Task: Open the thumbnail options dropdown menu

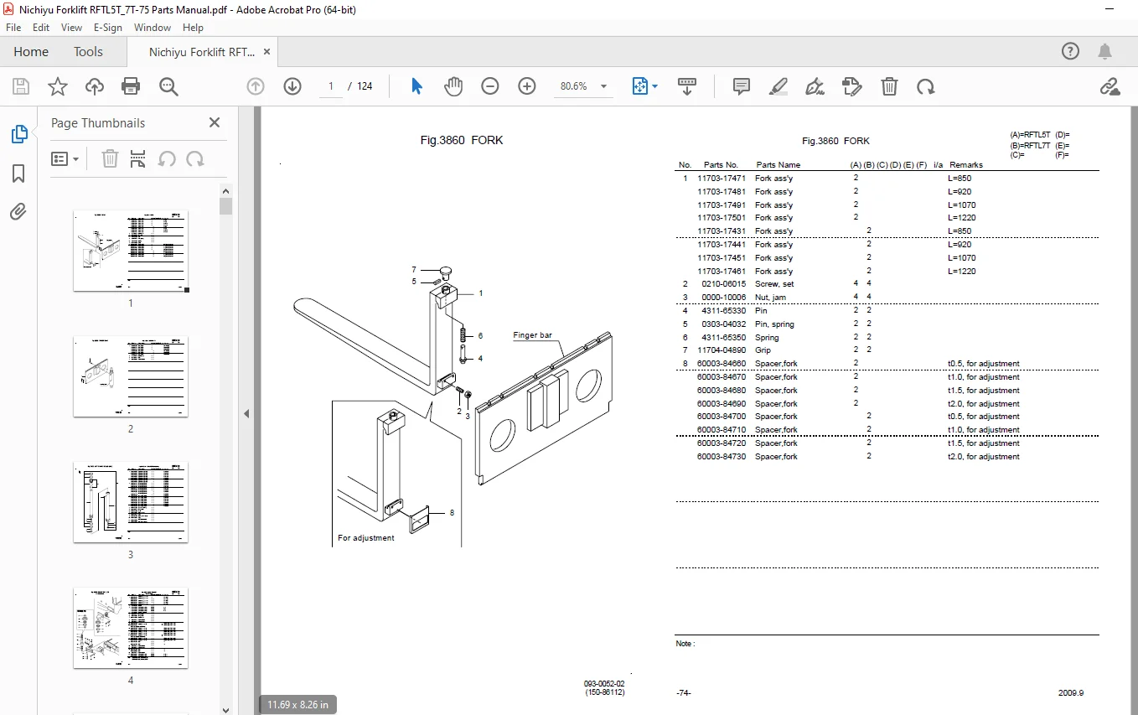Action: click(65, 158)
